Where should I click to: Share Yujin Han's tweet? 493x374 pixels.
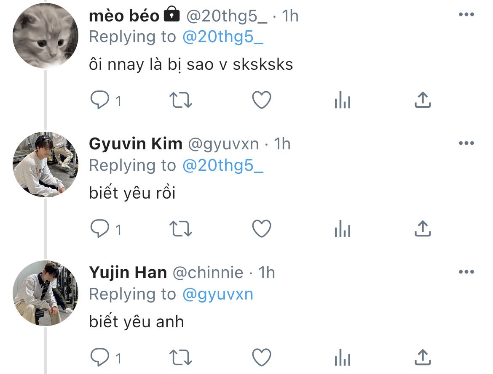point(423,358)
